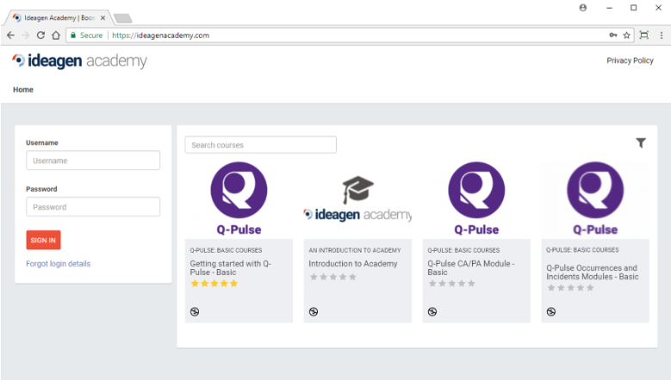671x380 pixels.
Task: Open saved passwords key icon in address bar
Action: 613,35
